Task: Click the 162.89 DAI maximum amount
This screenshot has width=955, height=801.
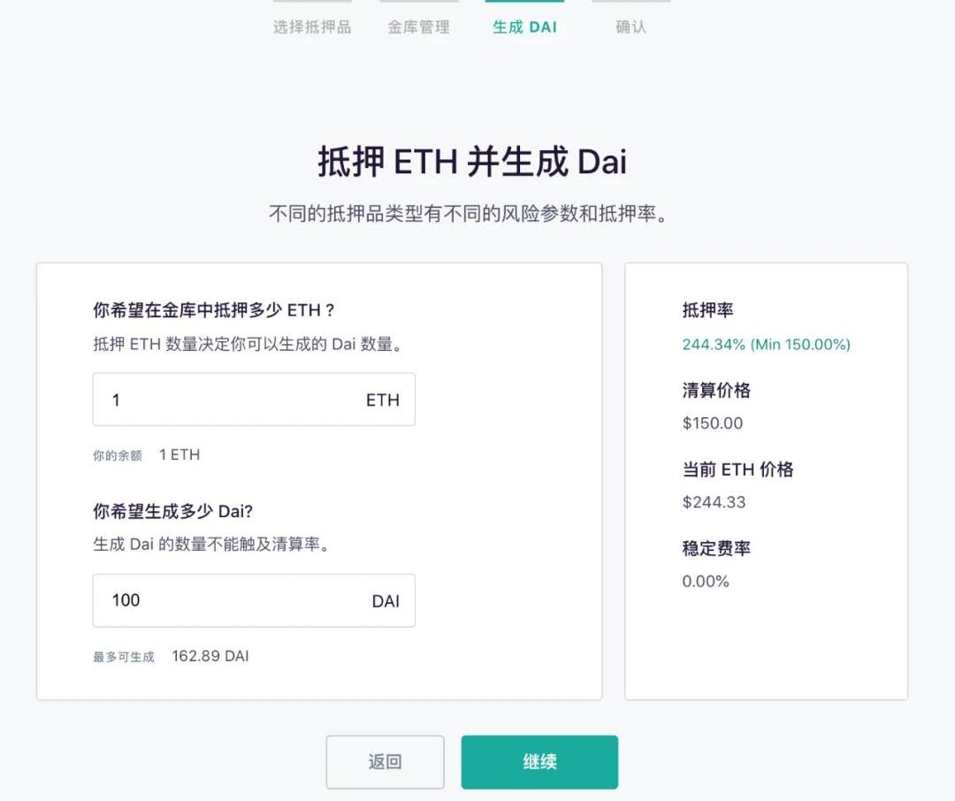Action: point(210,656)
